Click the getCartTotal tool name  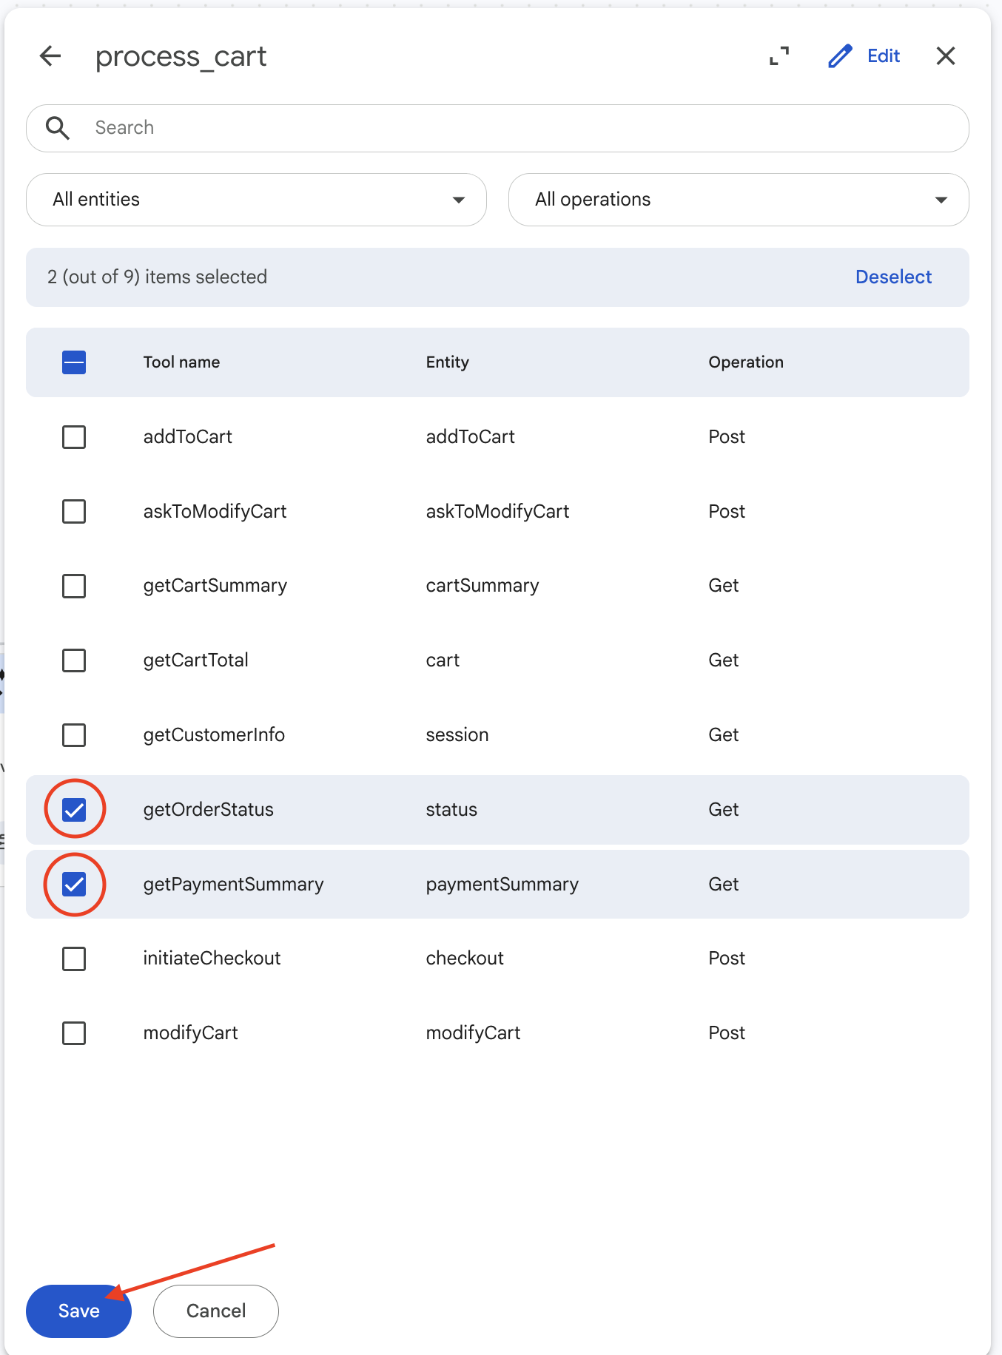pos(195,660)
